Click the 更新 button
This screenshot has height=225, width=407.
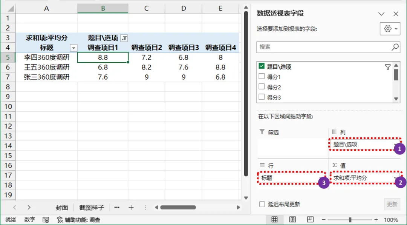click(x=392, y=204)
